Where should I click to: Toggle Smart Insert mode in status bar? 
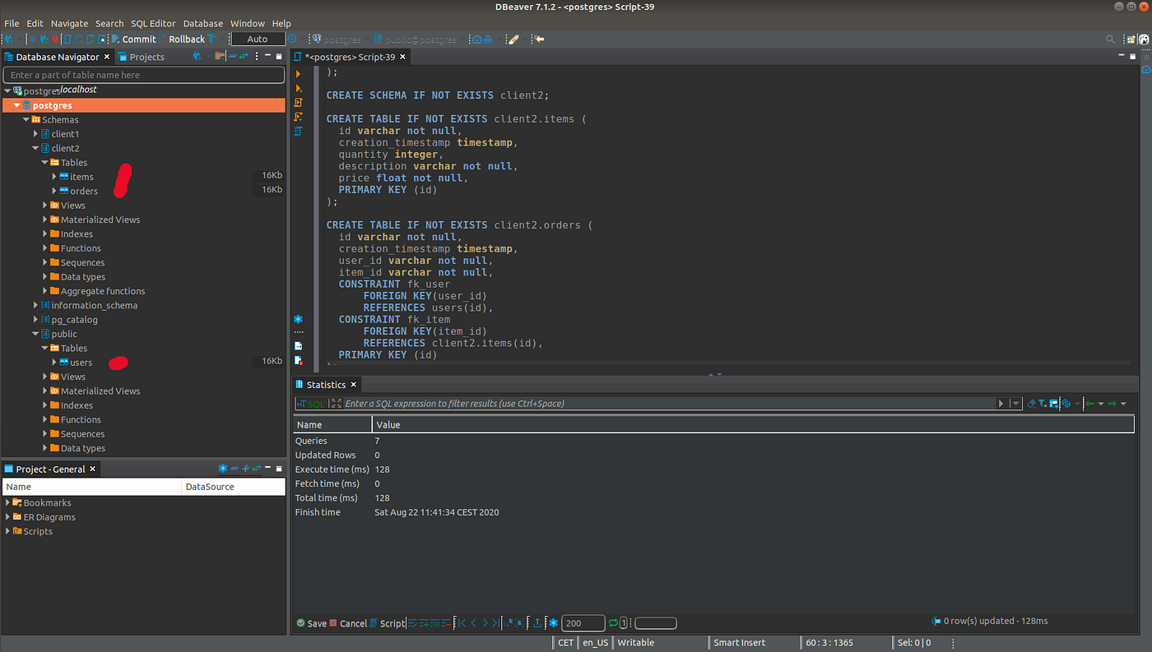[x=739, y=643]
